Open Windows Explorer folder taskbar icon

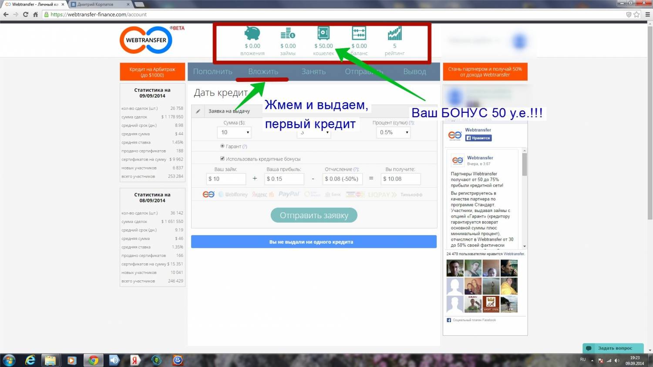click(x=50, y=360)
